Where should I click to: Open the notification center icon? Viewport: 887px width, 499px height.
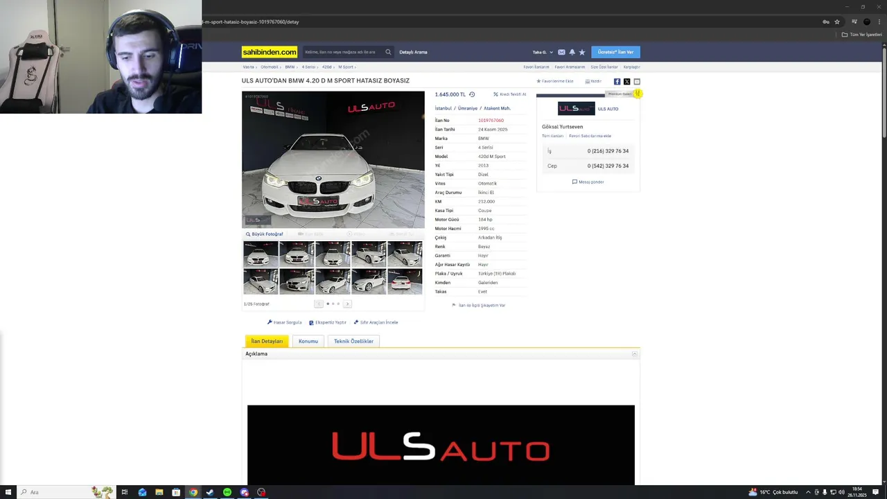pyautogui.click(x=876, y=492)
